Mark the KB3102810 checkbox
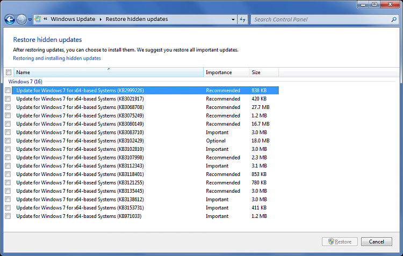The height and width of the screenshot is (256, 403). tap(8, 149)
